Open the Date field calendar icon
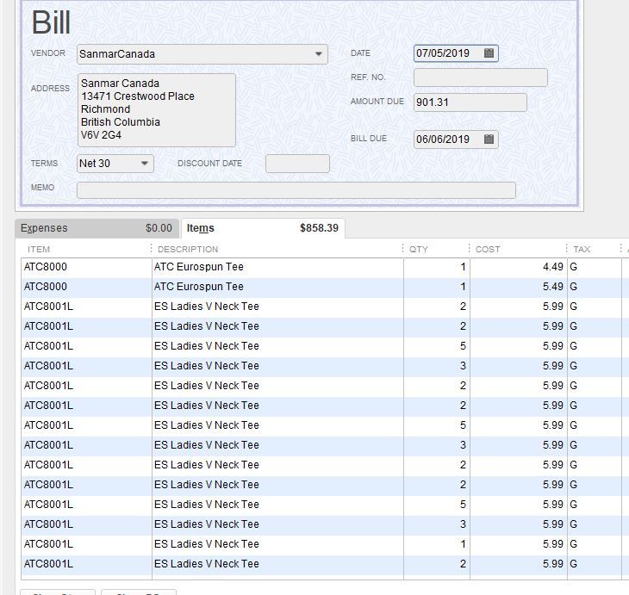 (x=489, y=53)
